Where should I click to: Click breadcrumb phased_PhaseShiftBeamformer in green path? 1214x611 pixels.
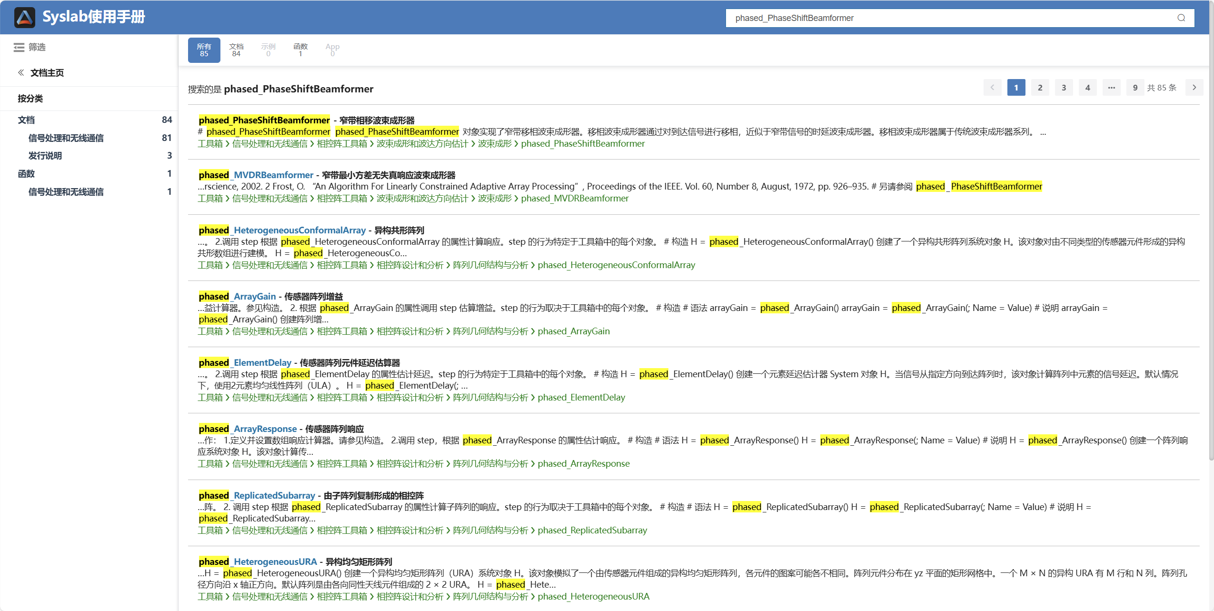[x=583, y=144]
